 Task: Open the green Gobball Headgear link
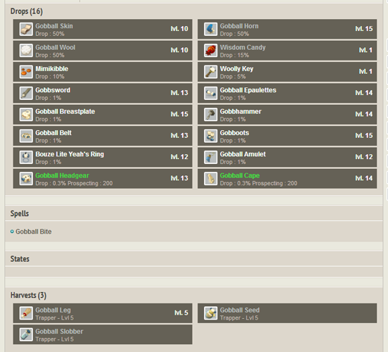pos(62,175)
